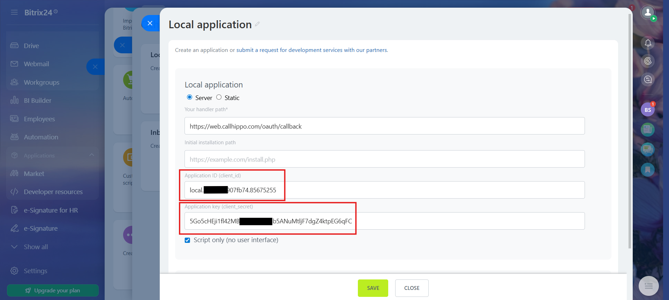Click the Application ID client_id field

pos(384,190)
